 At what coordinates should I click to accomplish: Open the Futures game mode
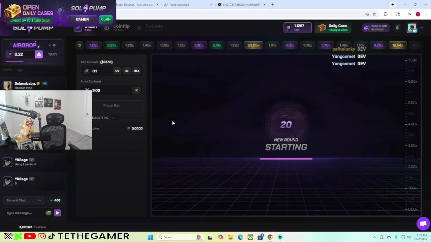pyautogui.click(x=150, y=28)
